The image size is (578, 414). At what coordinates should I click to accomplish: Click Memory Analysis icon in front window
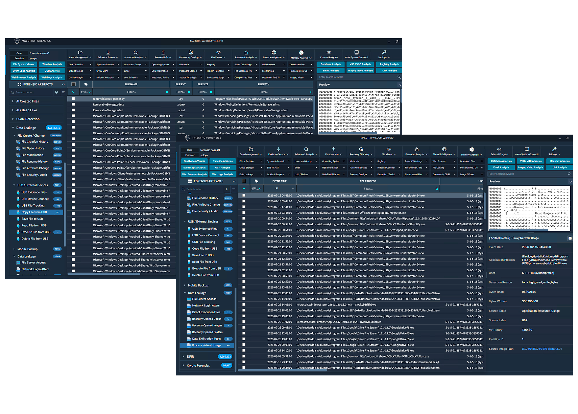tap(472, 149)
